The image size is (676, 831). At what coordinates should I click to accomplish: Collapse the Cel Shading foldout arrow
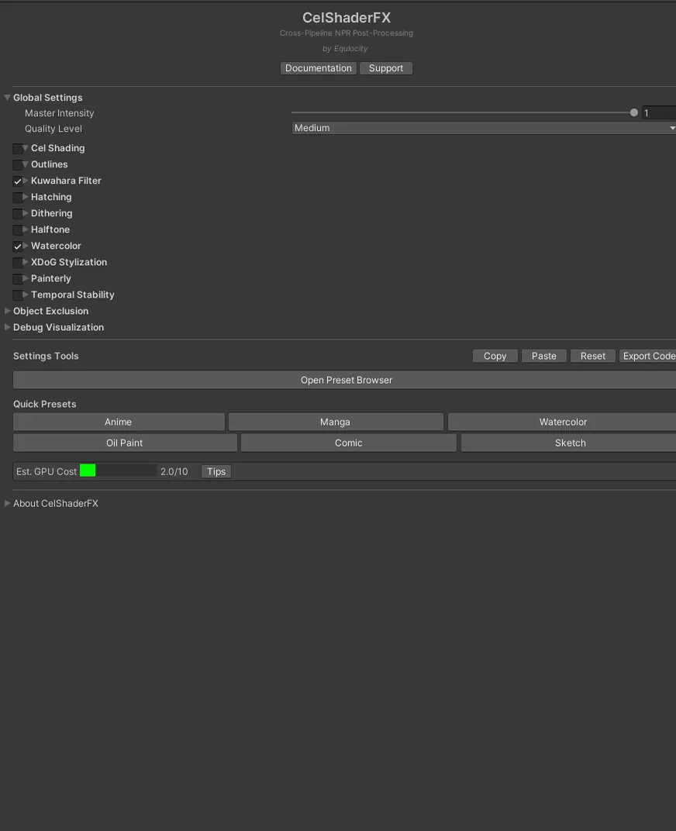coord(26,148)
